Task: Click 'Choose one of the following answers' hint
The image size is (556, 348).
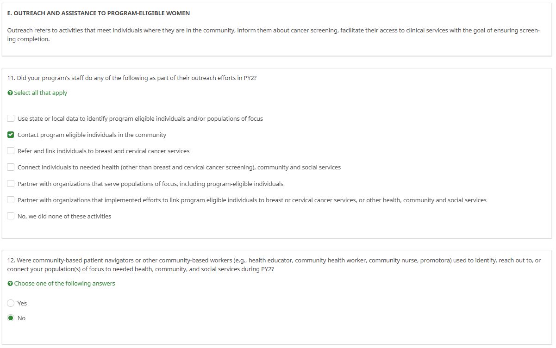Action: 64,284
